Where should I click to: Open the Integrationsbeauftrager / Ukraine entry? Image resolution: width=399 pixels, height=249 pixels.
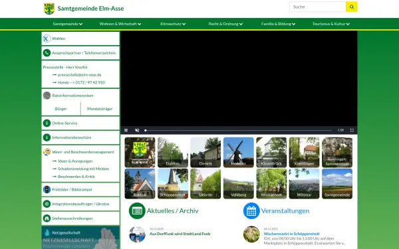pyautogui.click(x=80, y=204)
